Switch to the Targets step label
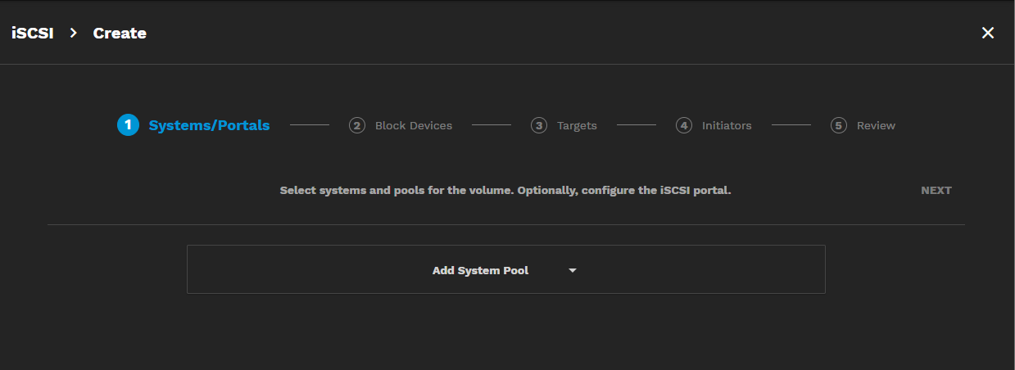Image resolution: width=1015 pixels, height=370 pixels. [577, 125]
